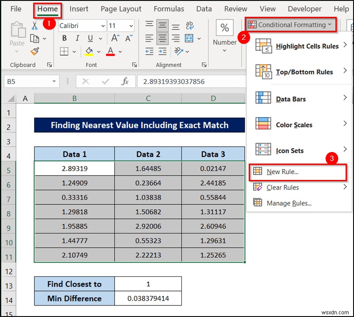The image size is (354, 317).
Task: Expand the Fill Color dropdown arrow
Action: (x=99, y=51)
